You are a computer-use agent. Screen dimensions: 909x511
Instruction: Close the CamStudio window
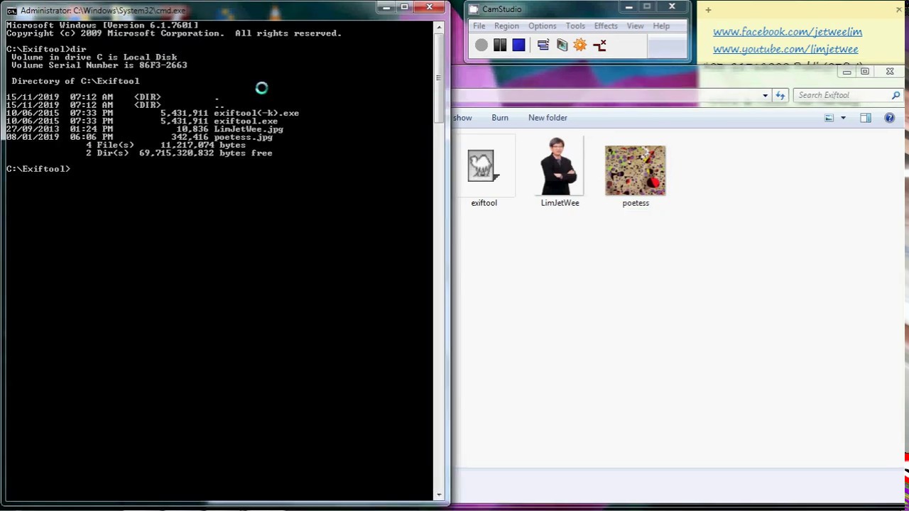coord(672,8)
